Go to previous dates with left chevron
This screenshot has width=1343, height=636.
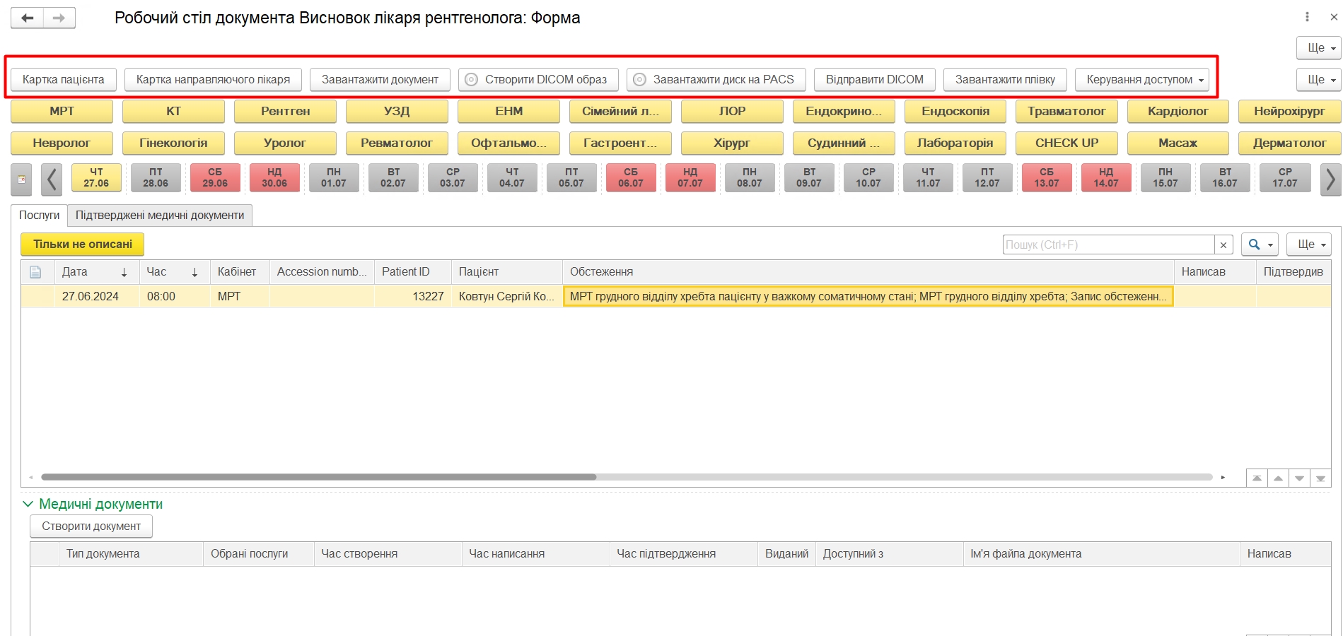[52, 179]
